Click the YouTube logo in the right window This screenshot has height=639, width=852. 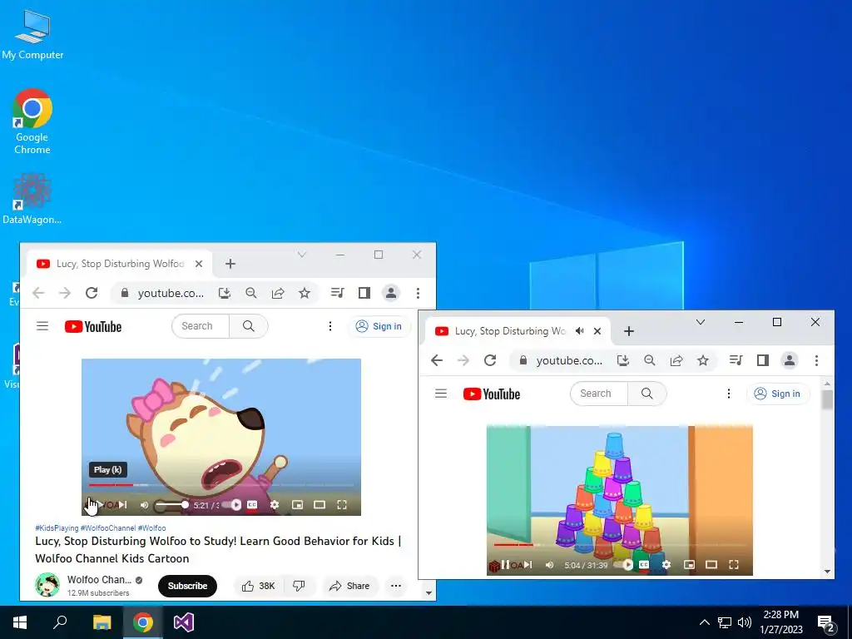492,394
